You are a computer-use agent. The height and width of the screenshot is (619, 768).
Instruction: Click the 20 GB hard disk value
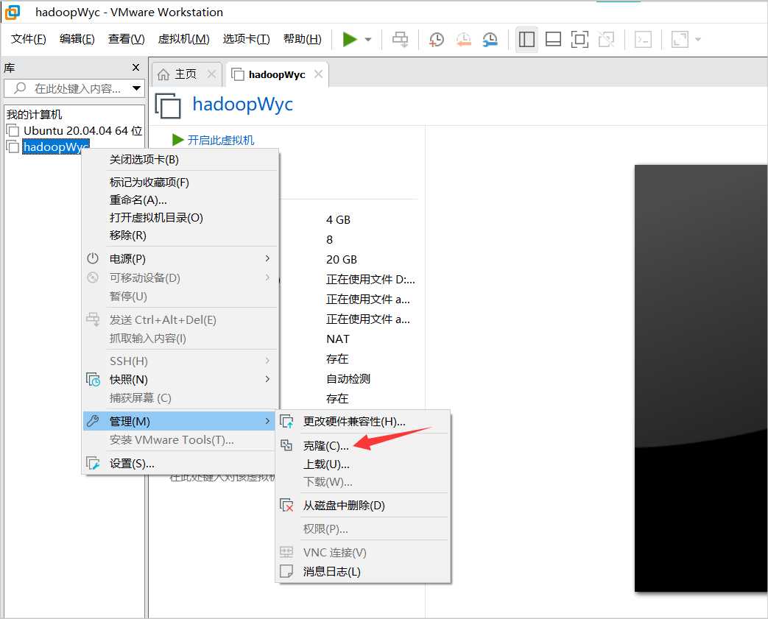(x=342, y=260)
